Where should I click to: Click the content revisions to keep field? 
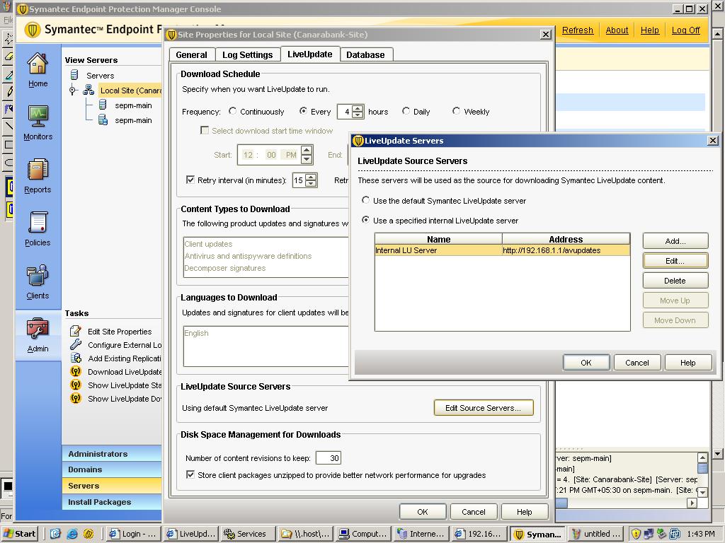[x=328, y=458]
